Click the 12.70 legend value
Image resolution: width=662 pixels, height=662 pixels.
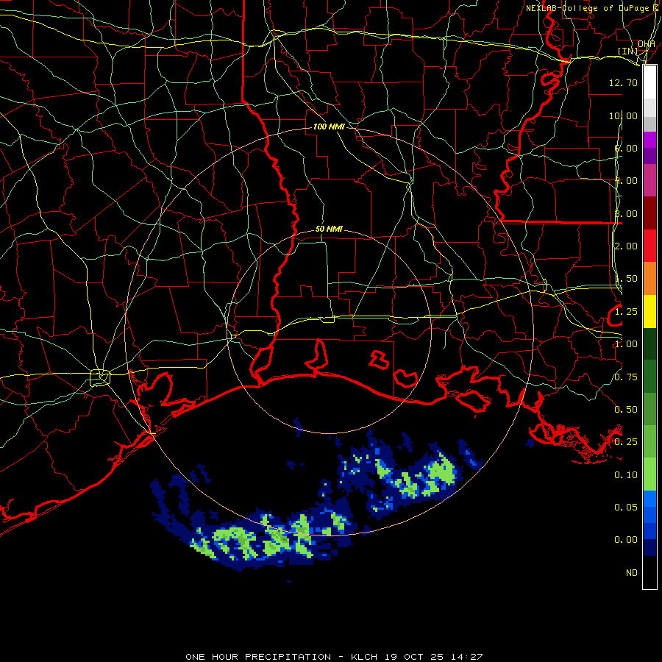(623, 82)
